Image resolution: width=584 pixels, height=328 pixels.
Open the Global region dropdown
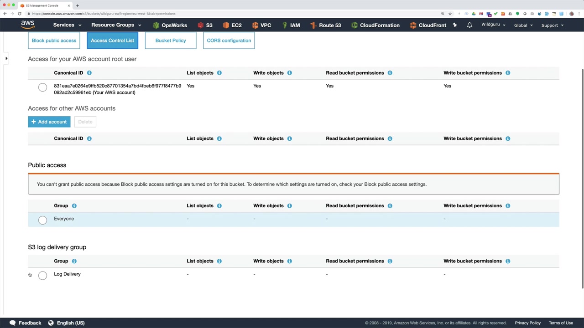click(523, 25)
